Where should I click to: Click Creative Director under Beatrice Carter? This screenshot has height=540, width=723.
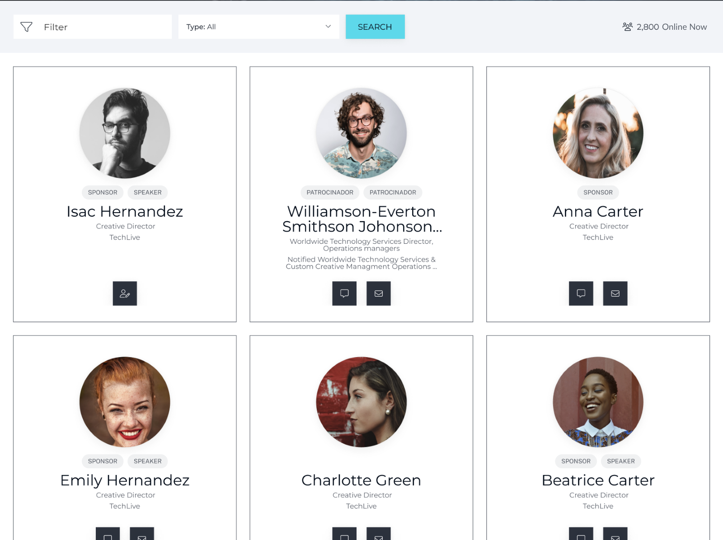tap(599, 495)
